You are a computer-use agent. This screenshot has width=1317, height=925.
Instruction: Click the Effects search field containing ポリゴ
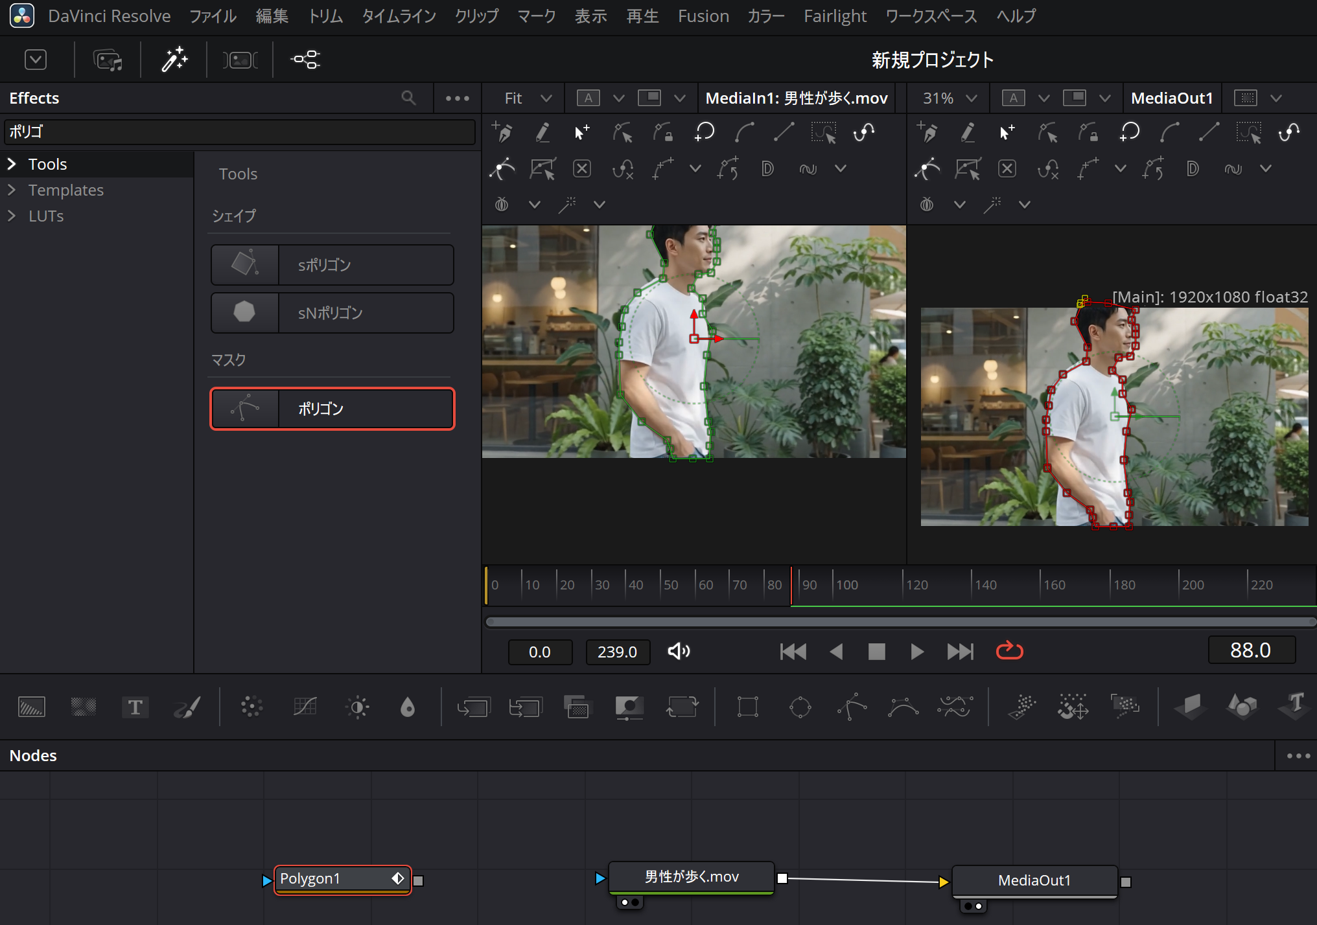pyautogui.click(x=240, y=131)
